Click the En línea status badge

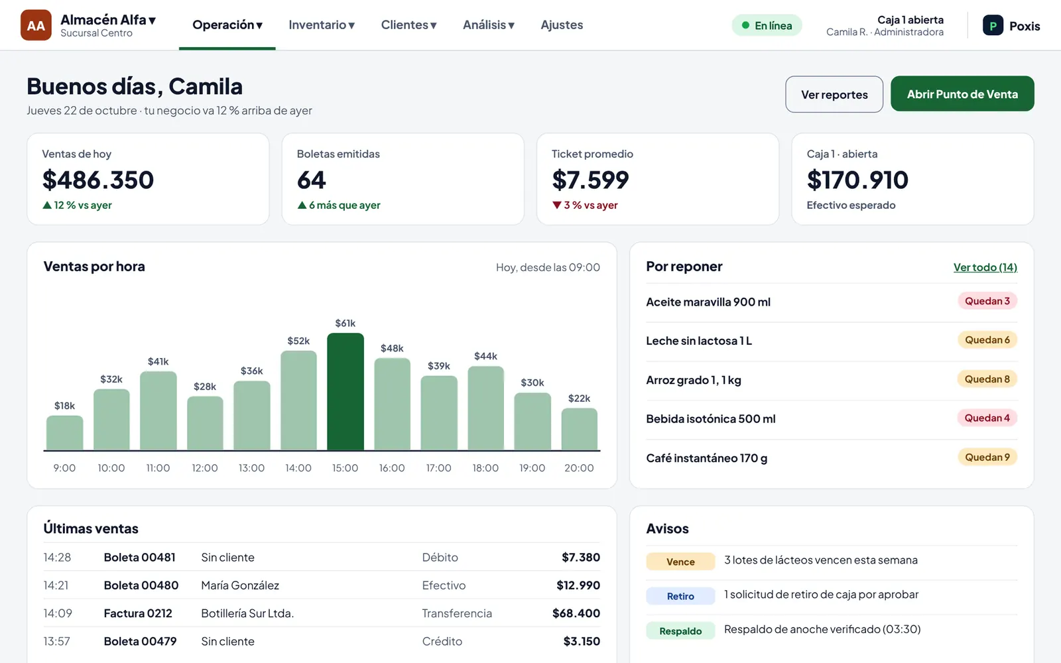coord(767,25)
